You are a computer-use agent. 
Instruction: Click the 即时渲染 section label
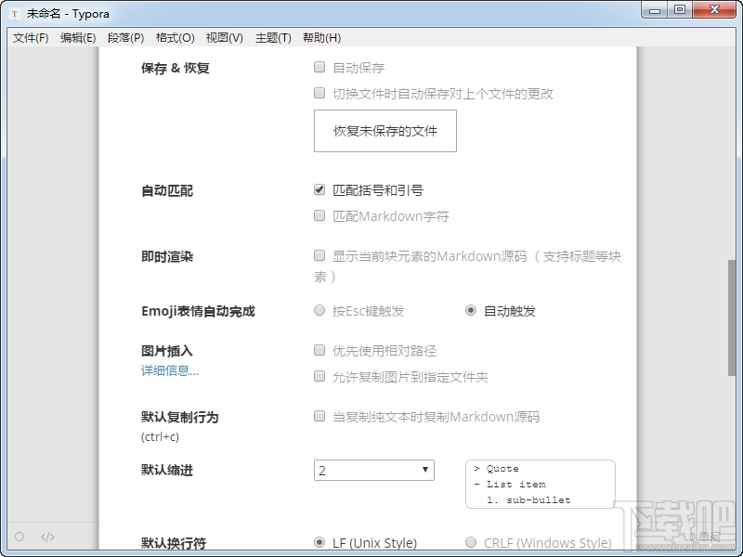[x=167, y=257]
